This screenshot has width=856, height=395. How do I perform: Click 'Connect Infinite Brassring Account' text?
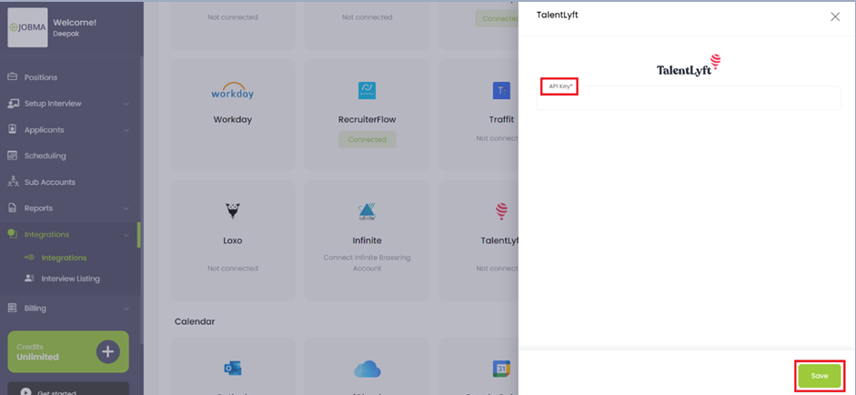[367, 263]
